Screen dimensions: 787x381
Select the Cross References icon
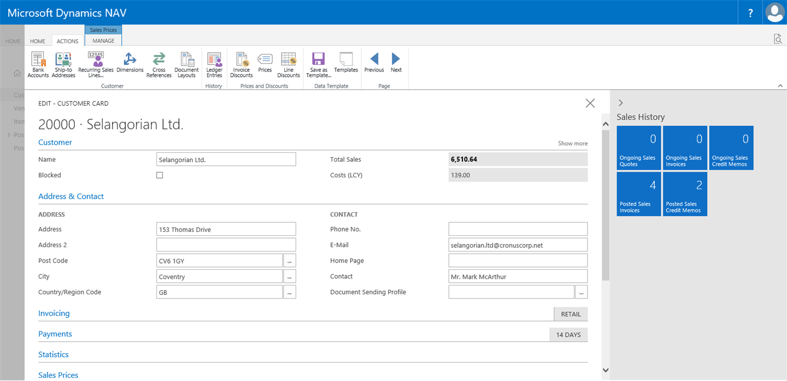159,65
